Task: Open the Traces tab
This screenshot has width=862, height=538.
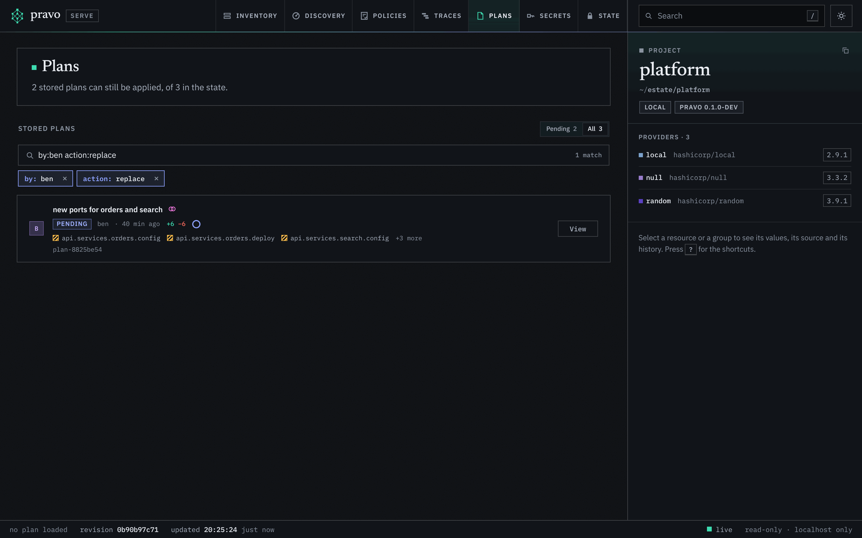Action: (441, 16)
